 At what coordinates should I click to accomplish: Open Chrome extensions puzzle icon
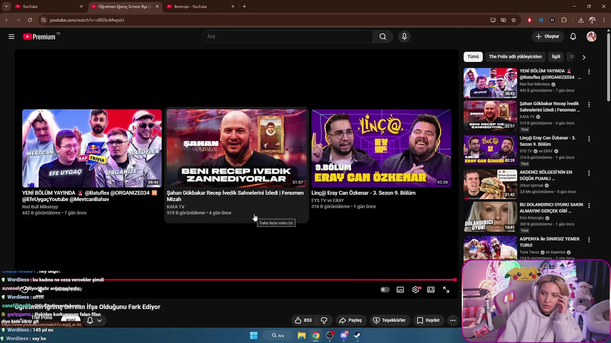click(x=564, y=20)
